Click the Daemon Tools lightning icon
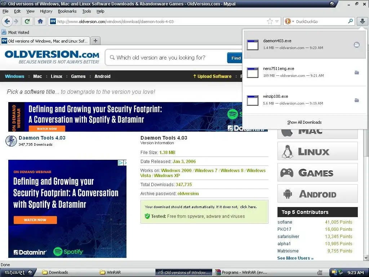The height and width of the screenshot is (277, 369). pos(11,141)
